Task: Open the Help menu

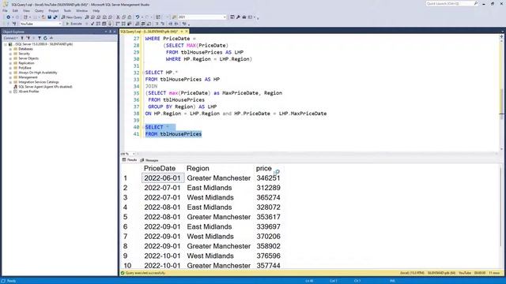Action: click(96, 10)
